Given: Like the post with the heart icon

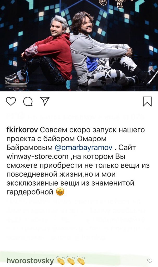Looking at the screenshot, I should 11,101.
